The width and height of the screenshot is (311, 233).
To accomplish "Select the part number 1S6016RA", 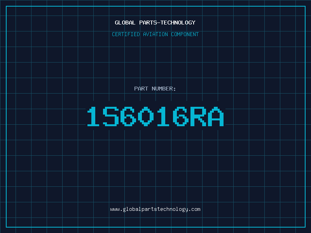I will click(x=155, y=116).
